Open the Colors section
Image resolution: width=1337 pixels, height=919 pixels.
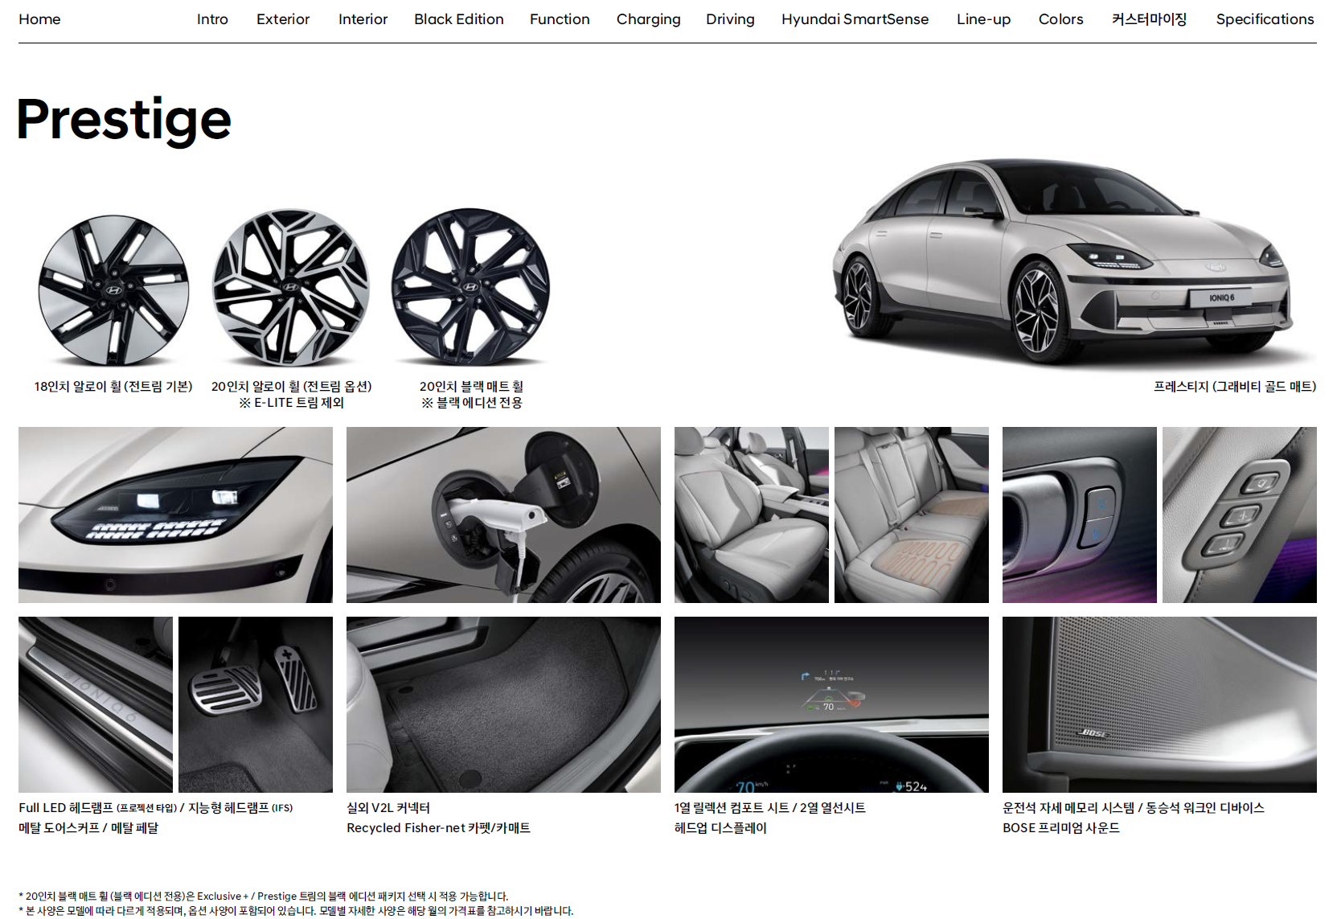1060,19
